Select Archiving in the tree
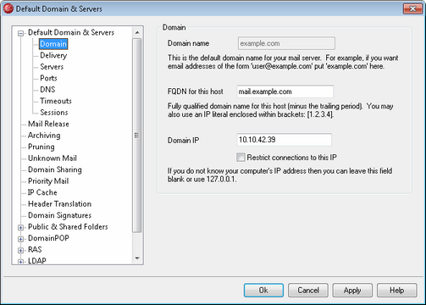Image resolution: width=426 pixels, height=305 pixels. (x=44, y=136)
